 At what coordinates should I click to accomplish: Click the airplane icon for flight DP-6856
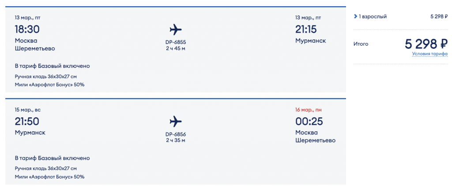tap(176, 121)
